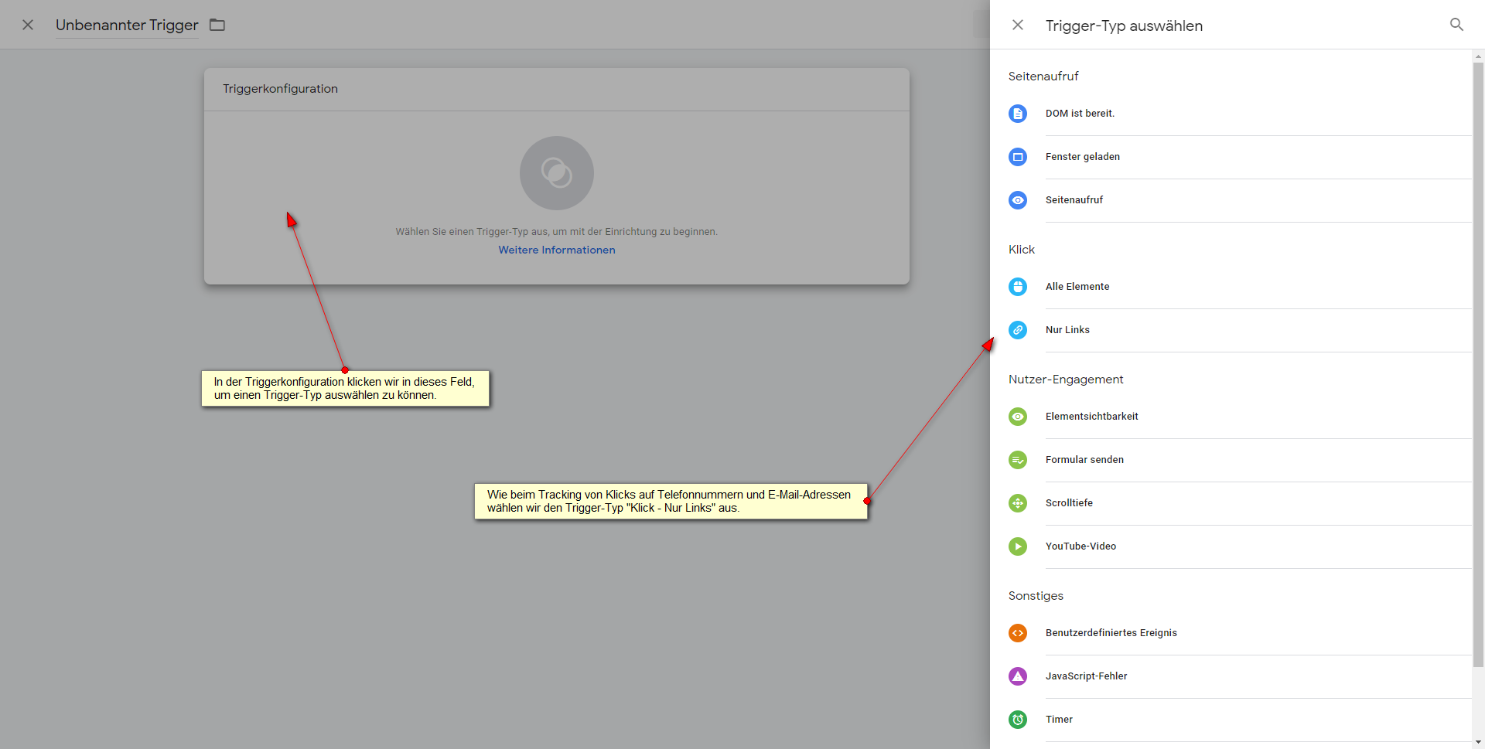The image size is (1485, 749).
Task: Click the circular trigger type placeholder
Action: pos(557,173)
